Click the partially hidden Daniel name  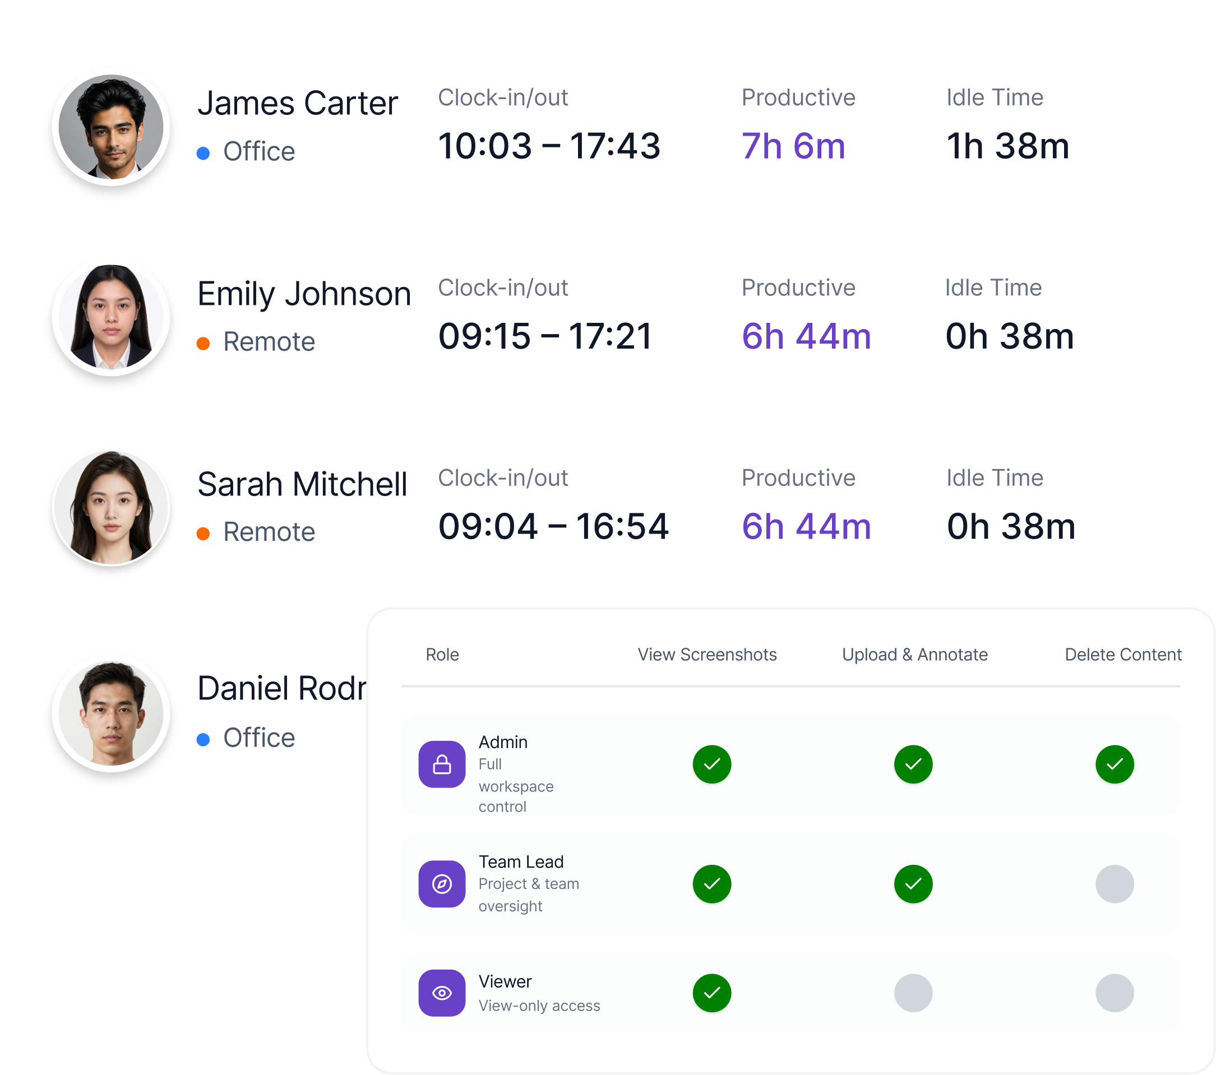pos(282,688)
